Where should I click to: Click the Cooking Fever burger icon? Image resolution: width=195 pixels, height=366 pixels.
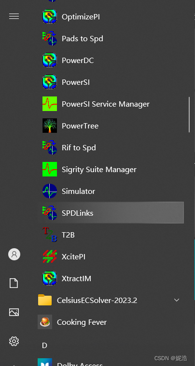(x=45, y=322)
